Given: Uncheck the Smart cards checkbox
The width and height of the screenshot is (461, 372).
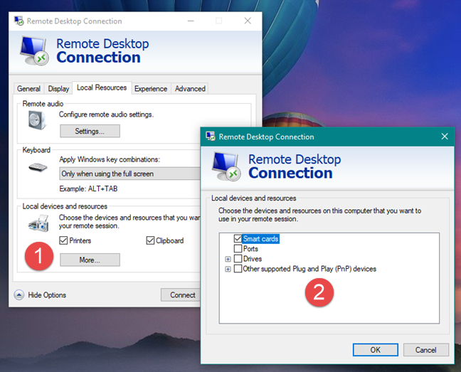Looking at the screenshot, I should tap(238, 238).
